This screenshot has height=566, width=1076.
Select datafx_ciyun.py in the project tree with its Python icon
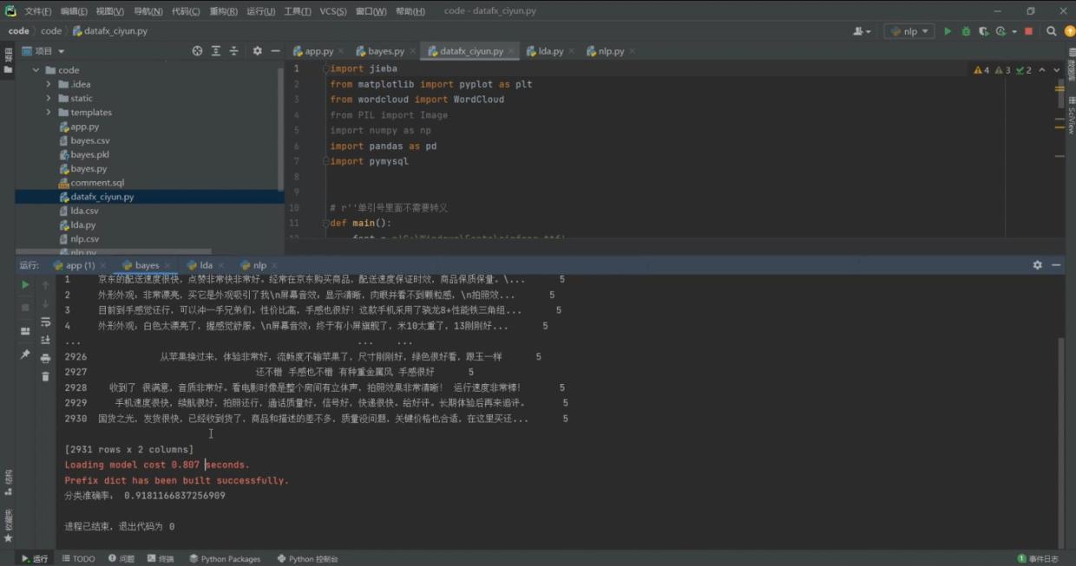(x=63, y=197)
